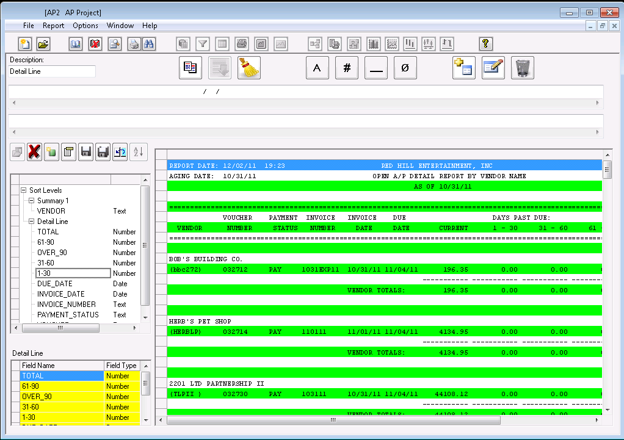
Task: Click the new file icon
Action: [25, 44]
